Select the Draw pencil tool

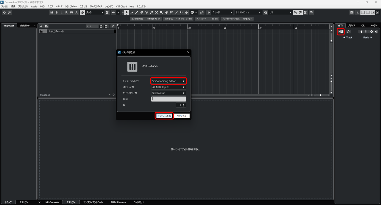[137, 13]
